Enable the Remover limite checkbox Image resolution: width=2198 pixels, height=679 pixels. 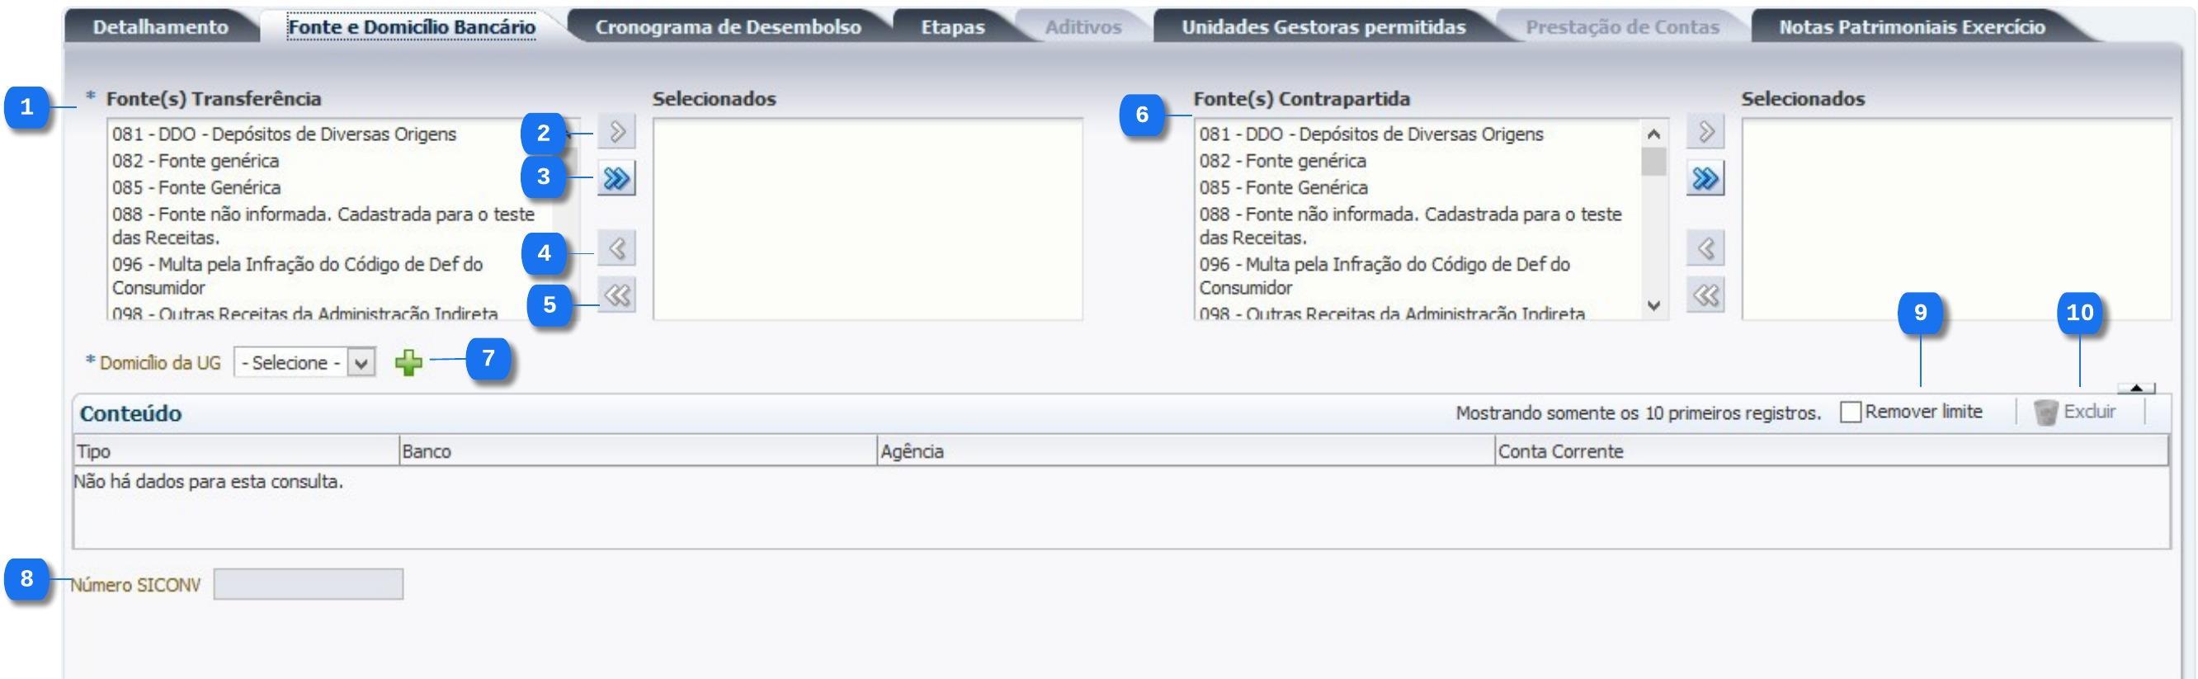[x=1850, y=413]
